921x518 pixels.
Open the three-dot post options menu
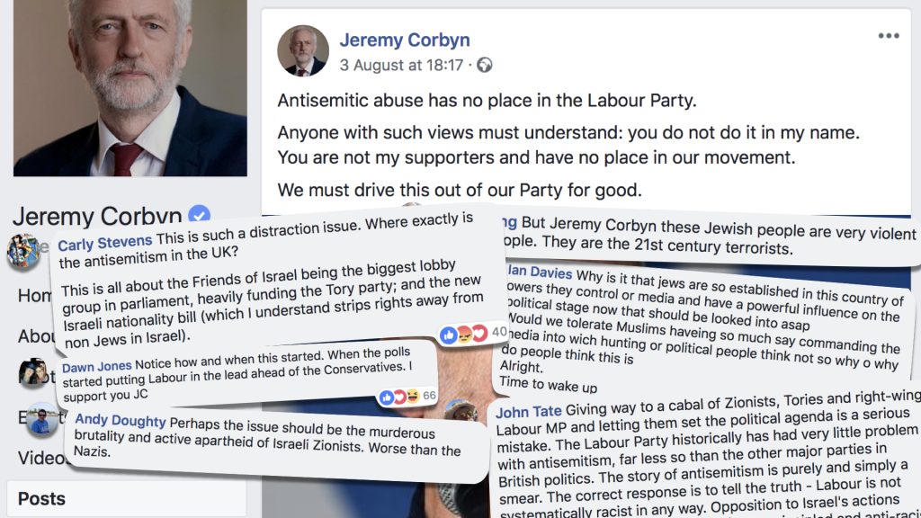coord(888,36)
